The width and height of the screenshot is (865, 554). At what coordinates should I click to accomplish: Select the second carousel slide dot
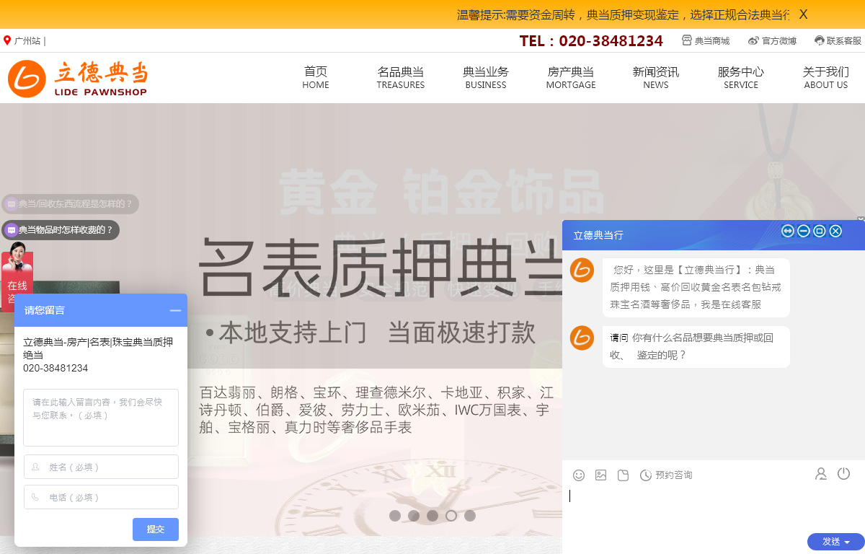pos(414,516)
